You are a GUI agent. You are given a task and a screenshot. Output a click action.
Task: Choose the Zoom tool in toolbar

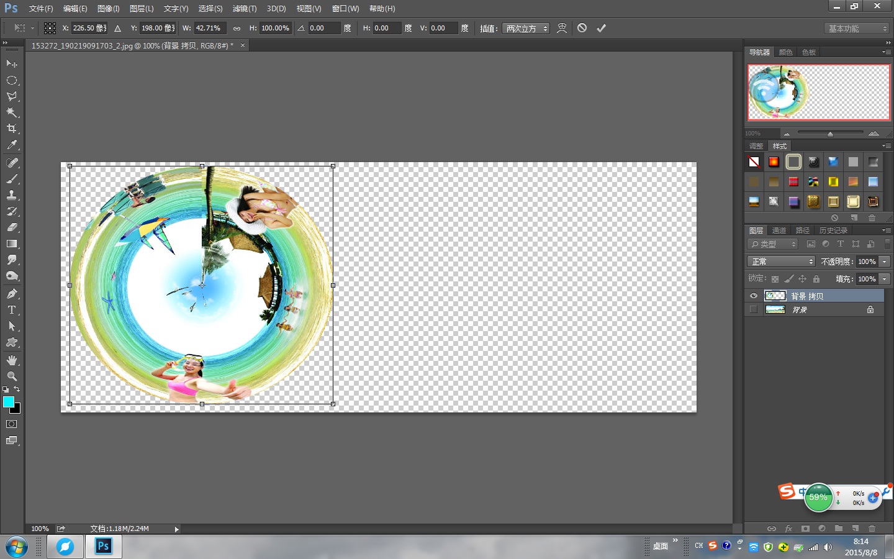tap(12, 376)
